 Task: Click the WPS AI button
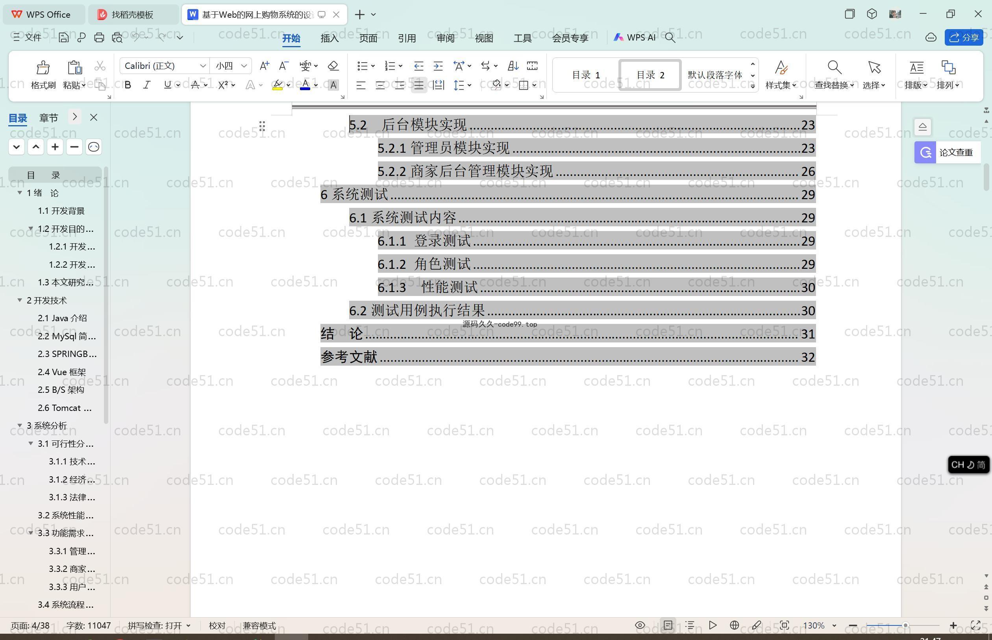[x=635, y=37]
